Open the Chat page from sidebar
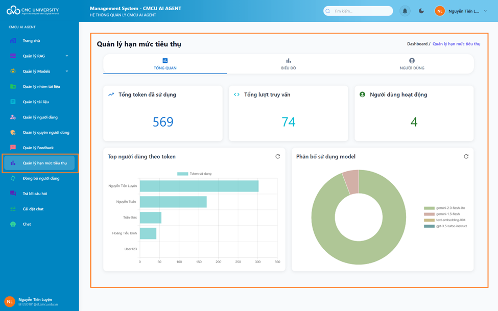The width and height of the screenshot is (498, 311). coord(27,224)
